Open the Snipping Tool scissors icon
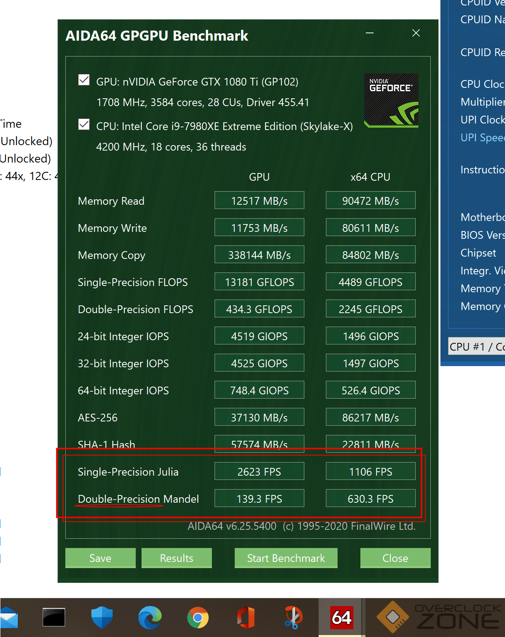 pyautogui.click(x=293, y=617)
